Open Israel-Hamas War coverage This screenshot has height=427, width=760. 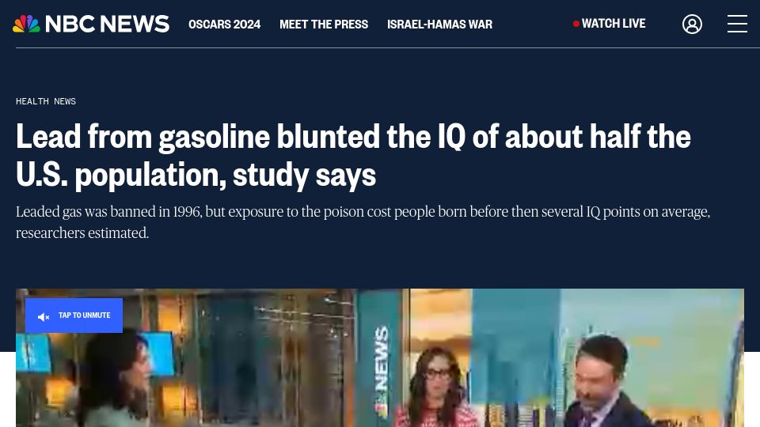439,25
